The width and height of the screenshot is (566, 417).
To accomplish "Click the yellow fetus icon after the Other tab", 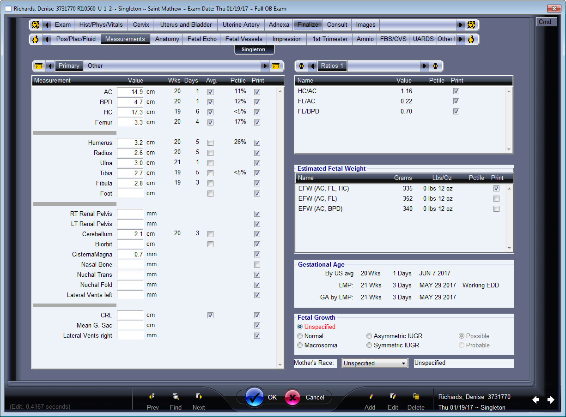I will pyautogui.click(x=471, y=39).
